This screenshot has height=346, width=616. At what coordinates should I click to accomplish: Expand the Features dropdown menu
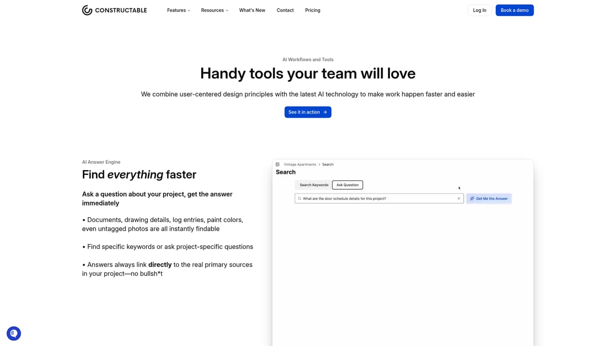coord(179,10)
